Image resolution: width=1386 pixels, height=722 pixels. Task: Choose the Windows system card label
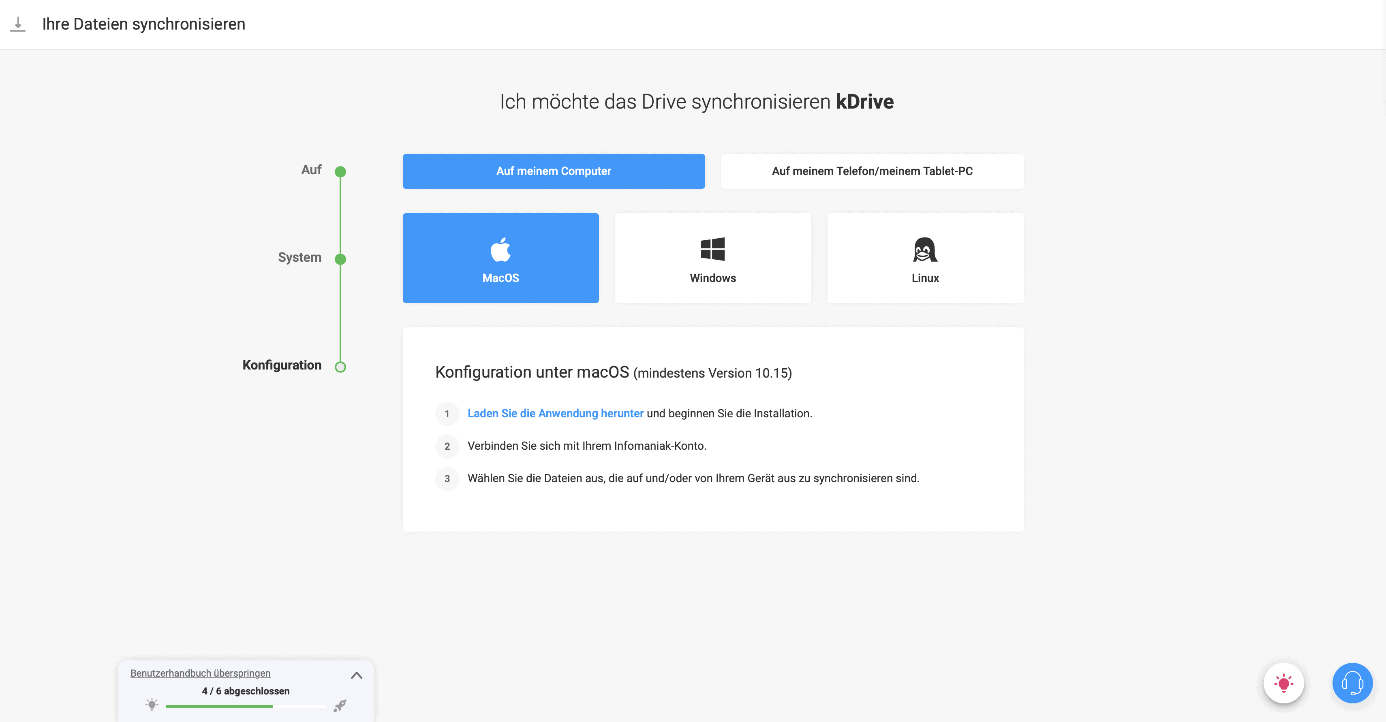point(712,278)
